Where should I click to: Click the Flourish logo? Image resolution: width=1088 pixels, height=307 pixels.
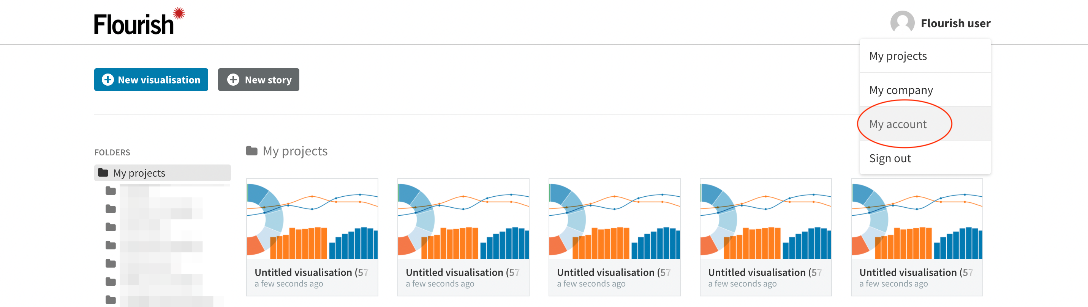tap(139, 21)
